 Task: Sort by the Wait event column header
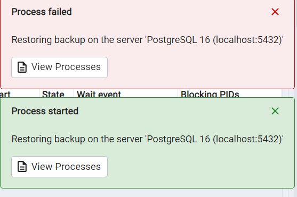pyautogui.click(x=99, y=94)
